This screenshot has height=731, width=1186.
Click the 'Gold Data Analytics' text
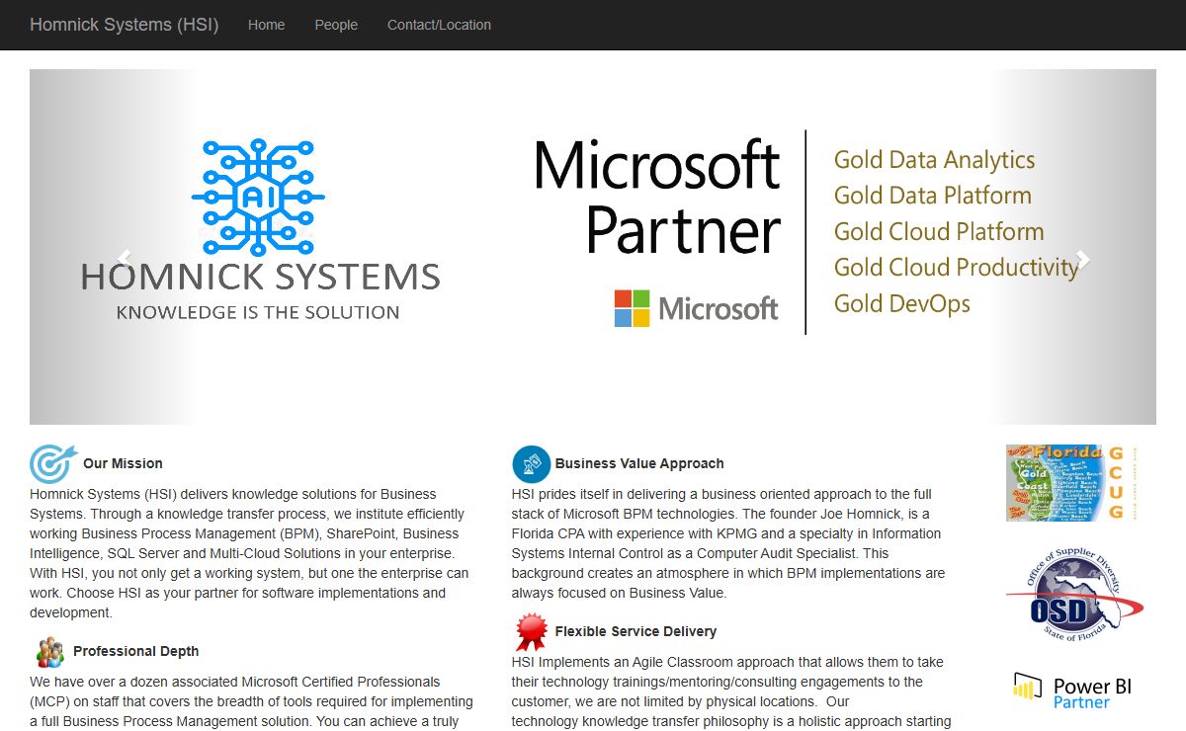point(934,160)
